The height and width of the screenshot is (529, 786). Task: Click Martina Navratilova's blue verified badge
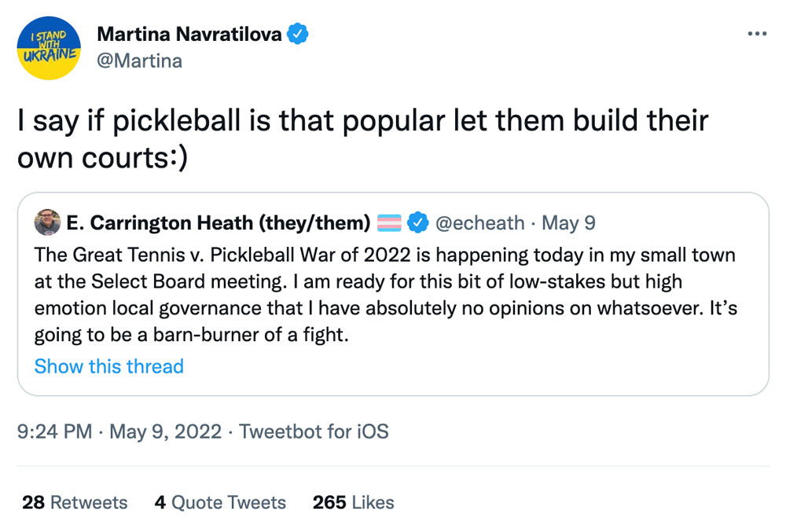298,34
